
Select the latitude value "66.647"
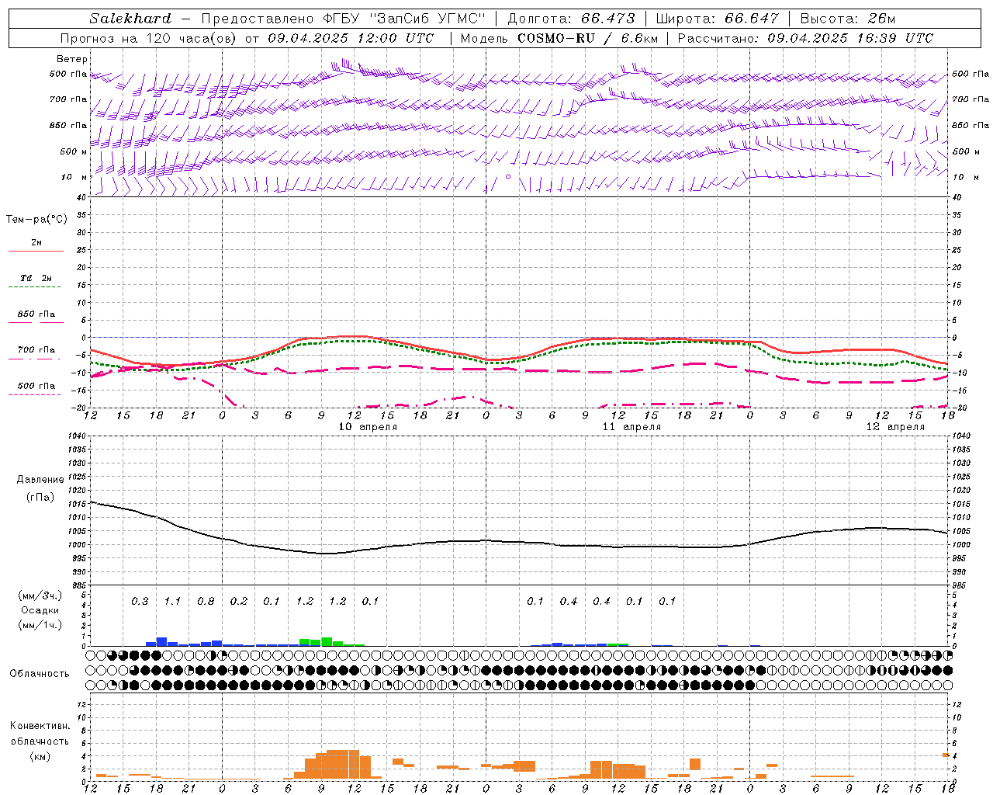pyautogui.click(x=752, y=19)
